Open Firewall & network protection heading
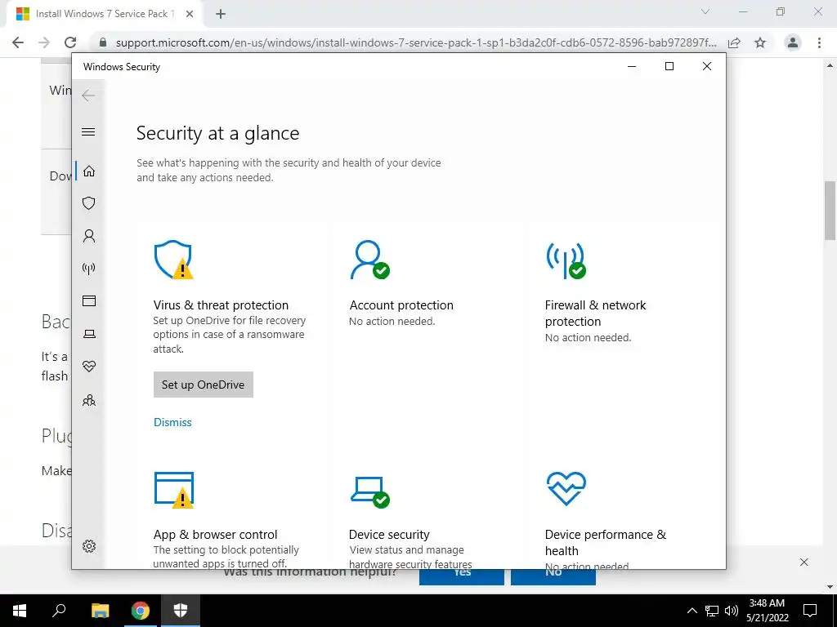Image resolution: width=837 pixels, height=627 pixels. pos(595,313)
